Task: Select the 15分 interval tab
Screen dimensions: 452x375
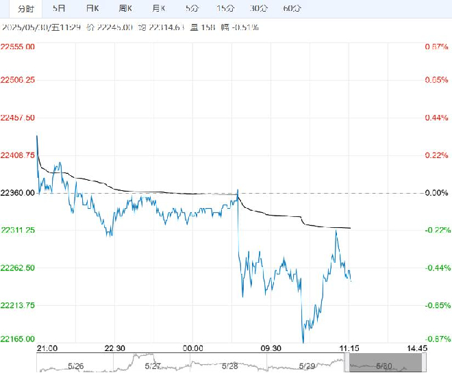Action: (225, 8)
